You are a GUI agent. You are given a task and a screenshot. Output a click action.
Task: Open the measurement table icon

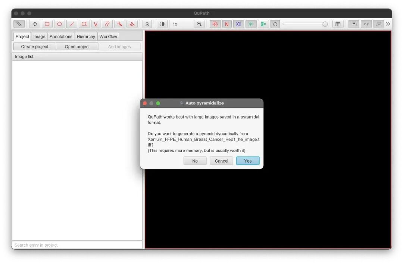(338, 24)
